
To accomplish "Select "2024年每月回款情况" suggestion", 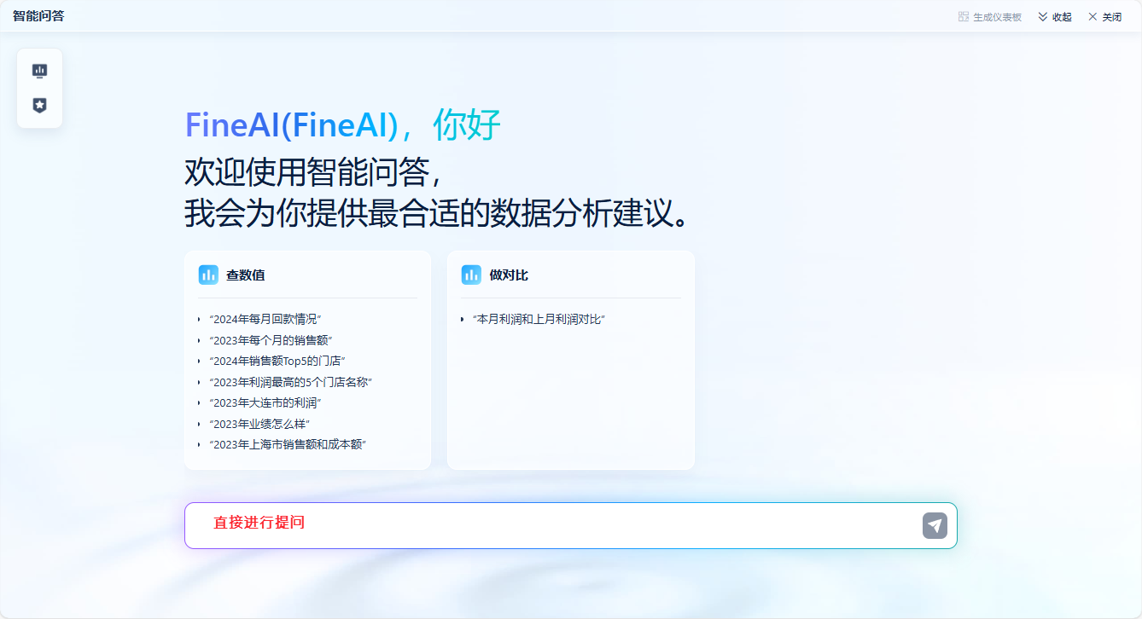I will point(265,319).
